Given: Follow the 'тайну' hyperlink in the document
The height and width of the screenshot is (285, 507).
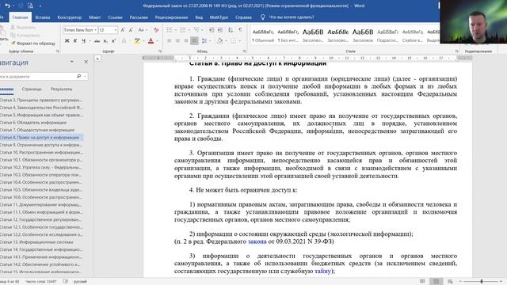Looking at the screenshot, I should point(322,271).
